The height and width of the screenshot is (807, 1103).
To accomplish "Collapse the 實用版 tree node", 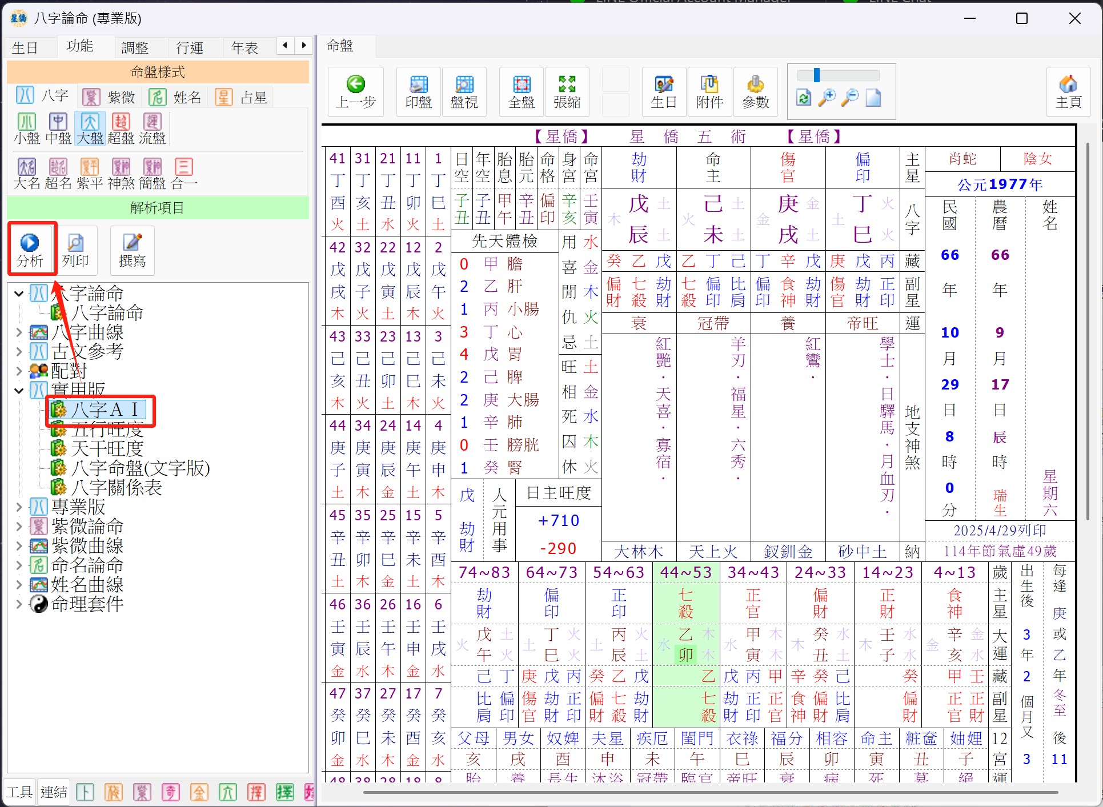I will click(x=19, y=391).
